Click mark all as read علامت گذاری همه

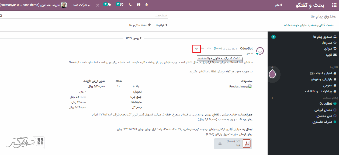[x=309, y=25]
